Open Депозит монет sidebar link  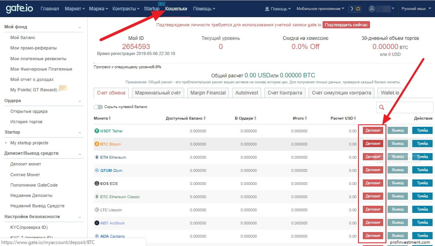click(26, 164)
